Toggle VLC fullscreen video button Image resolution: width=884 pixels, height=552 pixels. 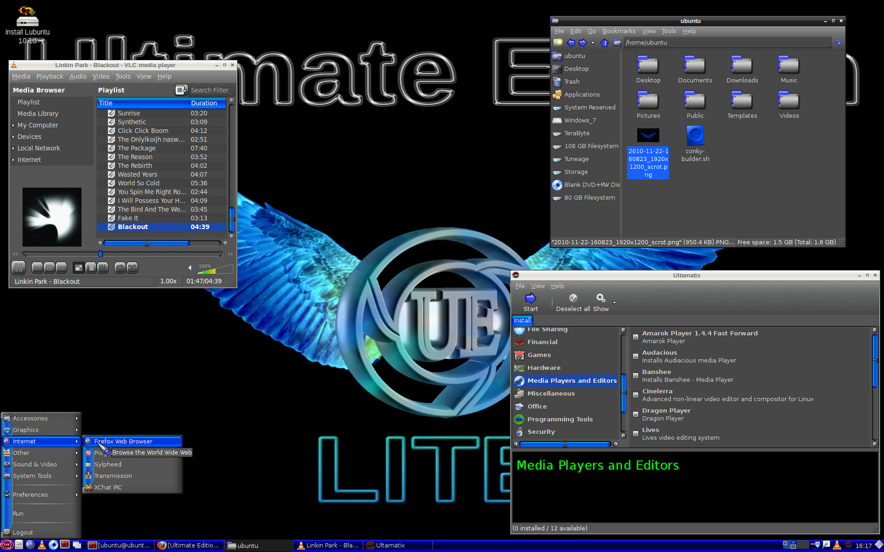pos(79,268)
